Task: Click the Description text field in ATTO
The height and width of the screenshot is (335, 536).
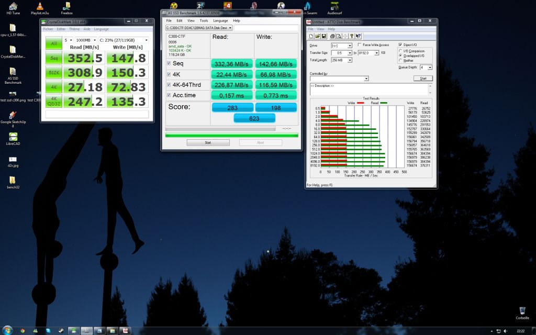Action: coord(371,89)
